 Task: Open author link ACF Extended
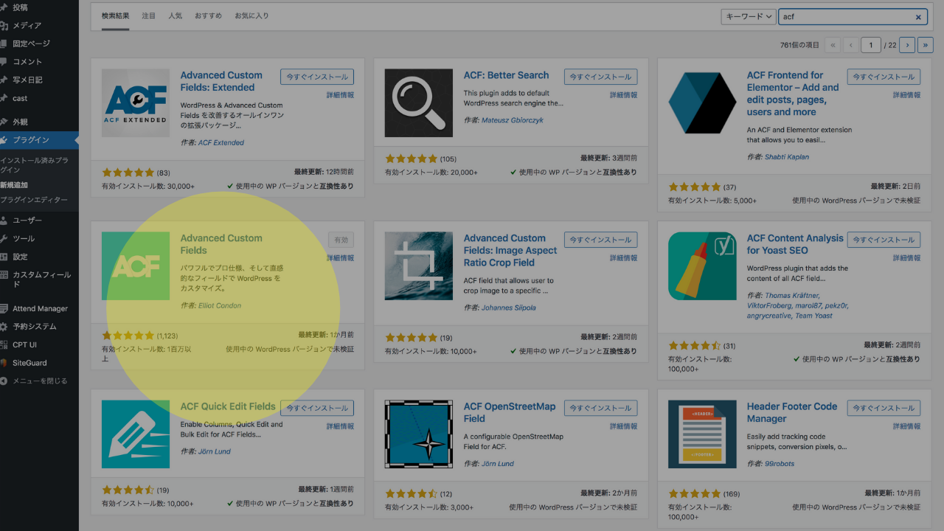click(x=221, y=142)
